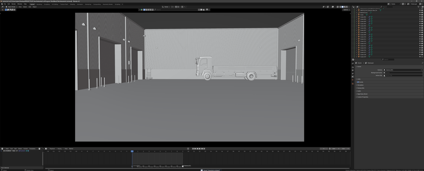This screenshot has width=424, height=171.
Task: Click the BézierCurve object icon in outliner
Action: pyautogui.click(x=359, y=13)
